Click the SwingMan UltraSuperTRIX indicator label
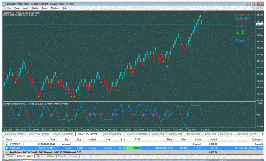 [x=36, y=104]
